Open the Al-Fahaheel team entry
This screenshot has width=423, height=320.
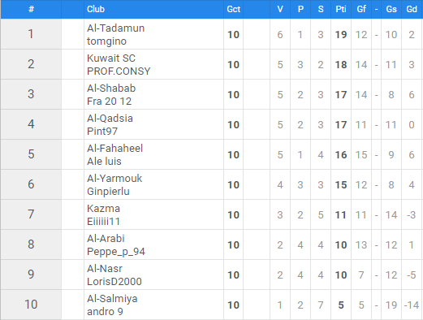114,149
